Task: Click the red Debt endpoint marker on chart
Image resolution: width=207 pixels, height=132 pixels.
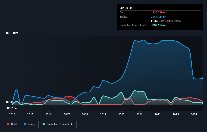Action: [203, 102]
